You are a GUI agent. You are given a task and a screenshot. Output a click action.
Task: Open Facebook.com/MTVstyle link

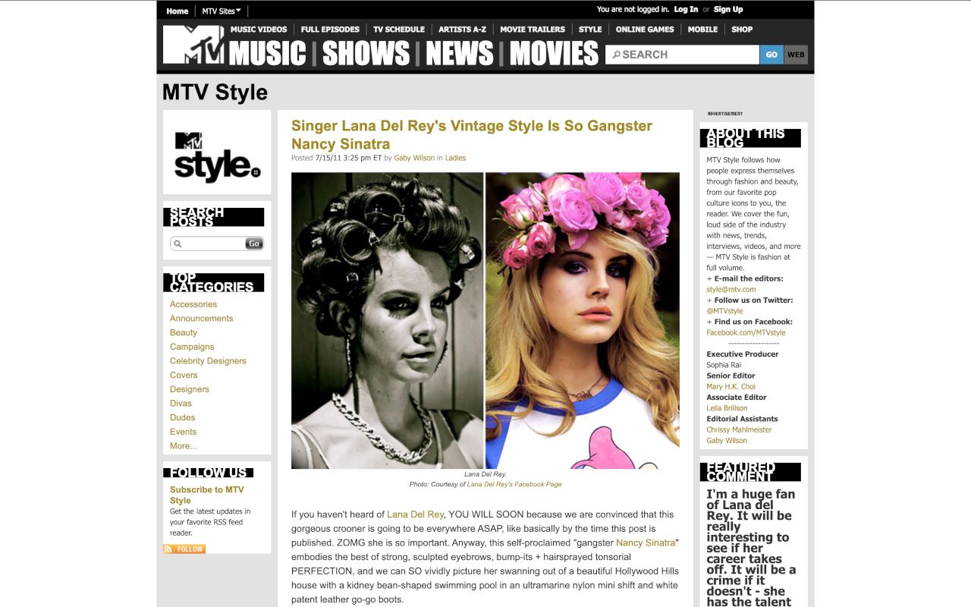746,332
